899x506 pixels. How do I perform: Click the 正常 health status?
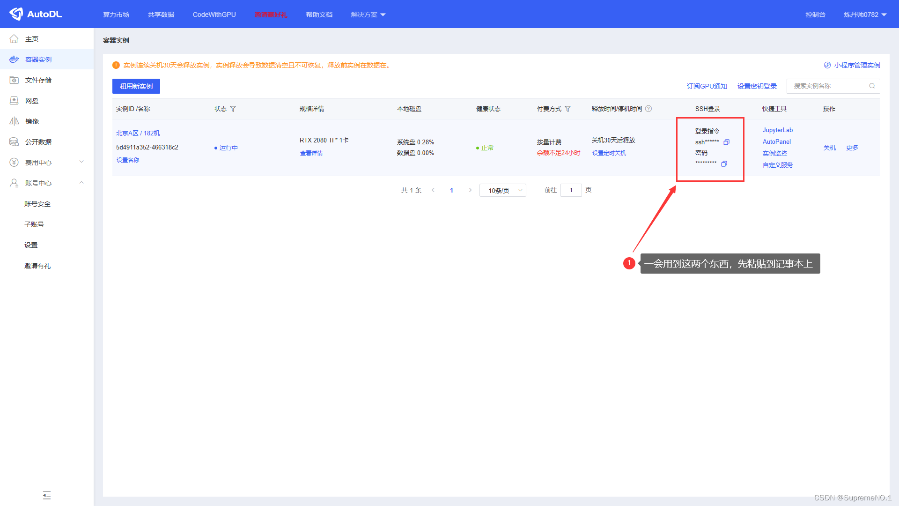(487, 148)
